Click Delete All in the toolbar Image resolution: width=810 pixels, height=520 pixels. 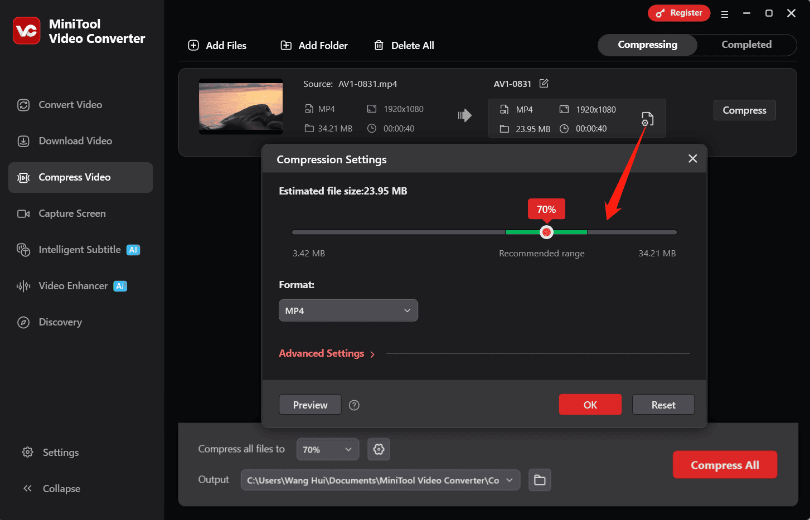404,46
